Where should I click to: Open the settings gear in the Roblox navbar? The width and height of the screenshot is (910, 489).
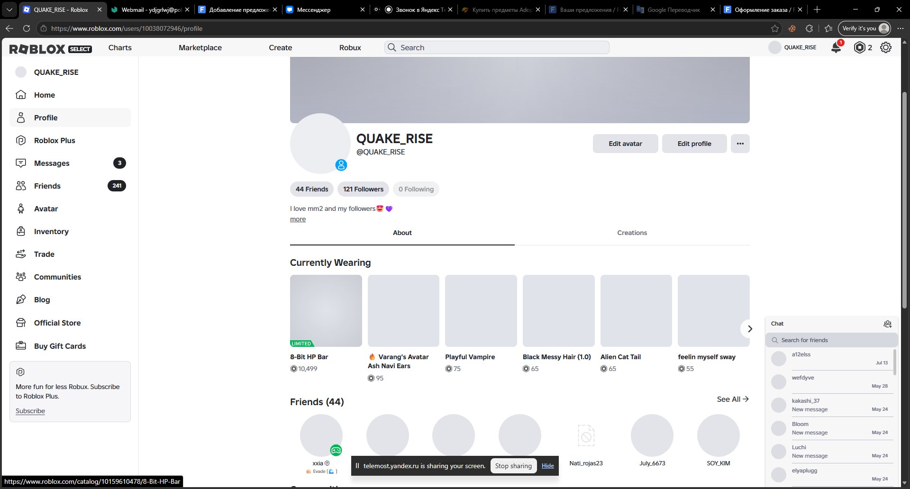[886, 47]
